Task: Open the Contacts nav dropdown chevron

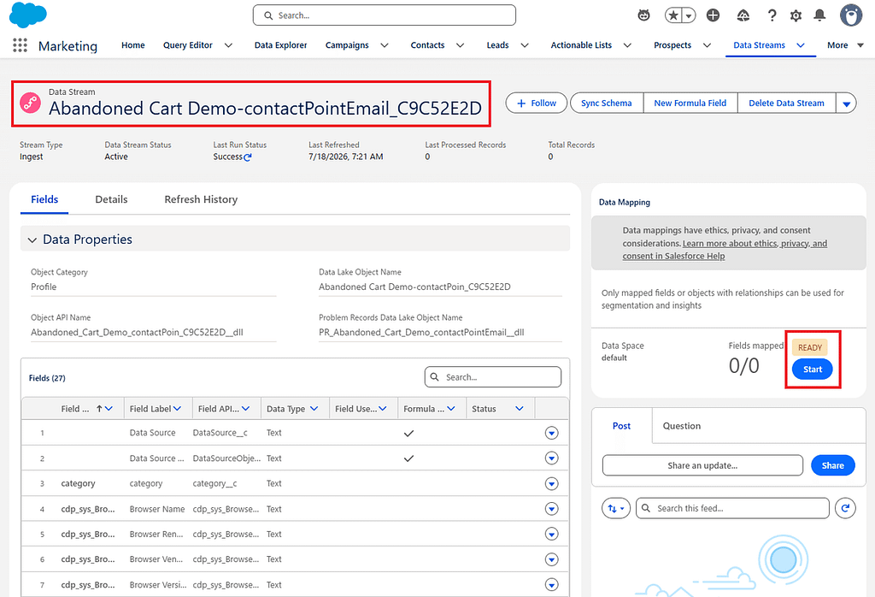Action: (x=460, y=45)
